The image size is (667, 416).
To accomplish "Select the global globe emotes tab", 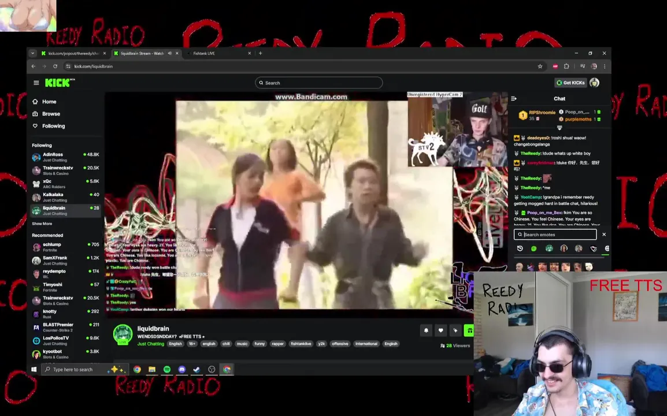I will pos(606,248).
